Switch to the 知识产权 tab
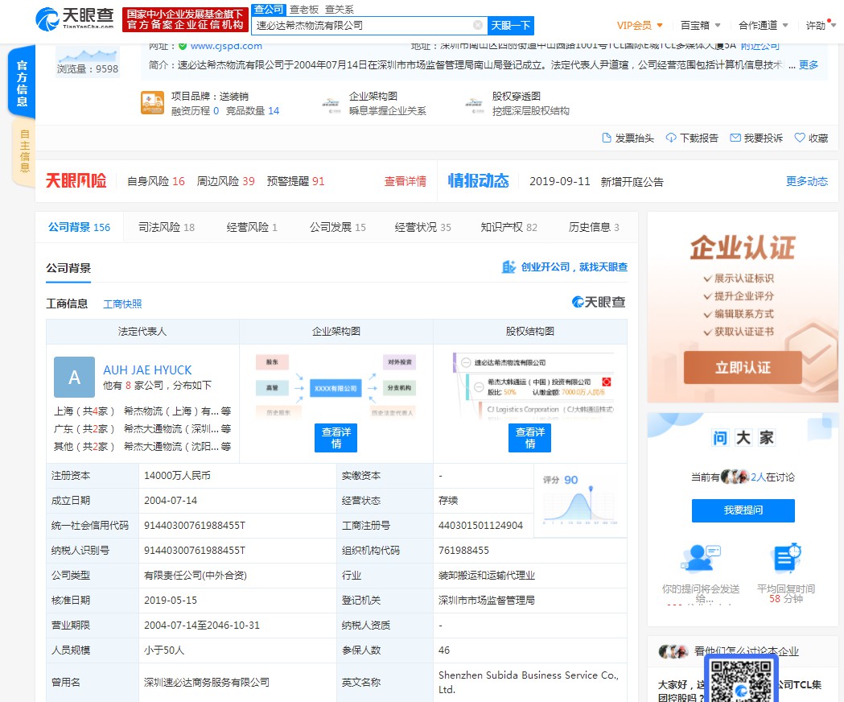The width and height of the screenshot is (844, 702). point(508,227)
